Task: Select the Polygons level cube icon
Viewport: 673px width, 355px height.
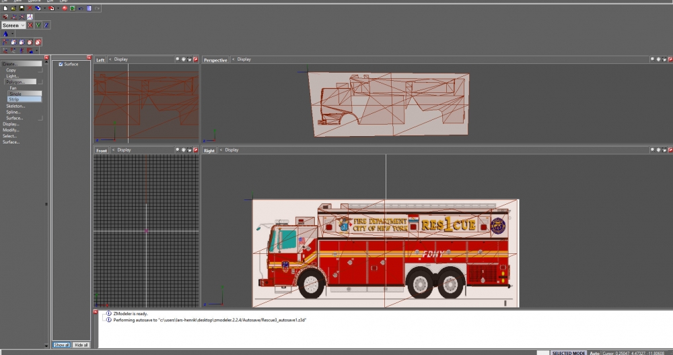Action: [x=22, y=42]
